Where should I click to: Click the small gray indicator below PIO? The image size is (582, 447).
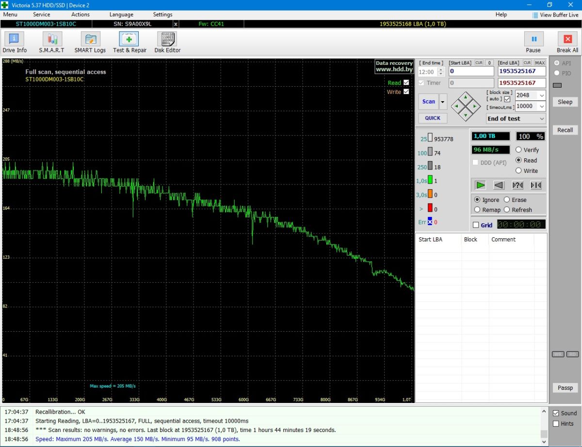coord(557,86)
